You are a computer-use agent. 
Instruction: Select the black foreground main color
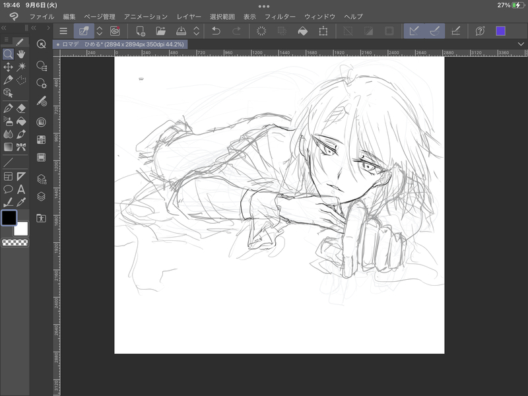[9, 218]
